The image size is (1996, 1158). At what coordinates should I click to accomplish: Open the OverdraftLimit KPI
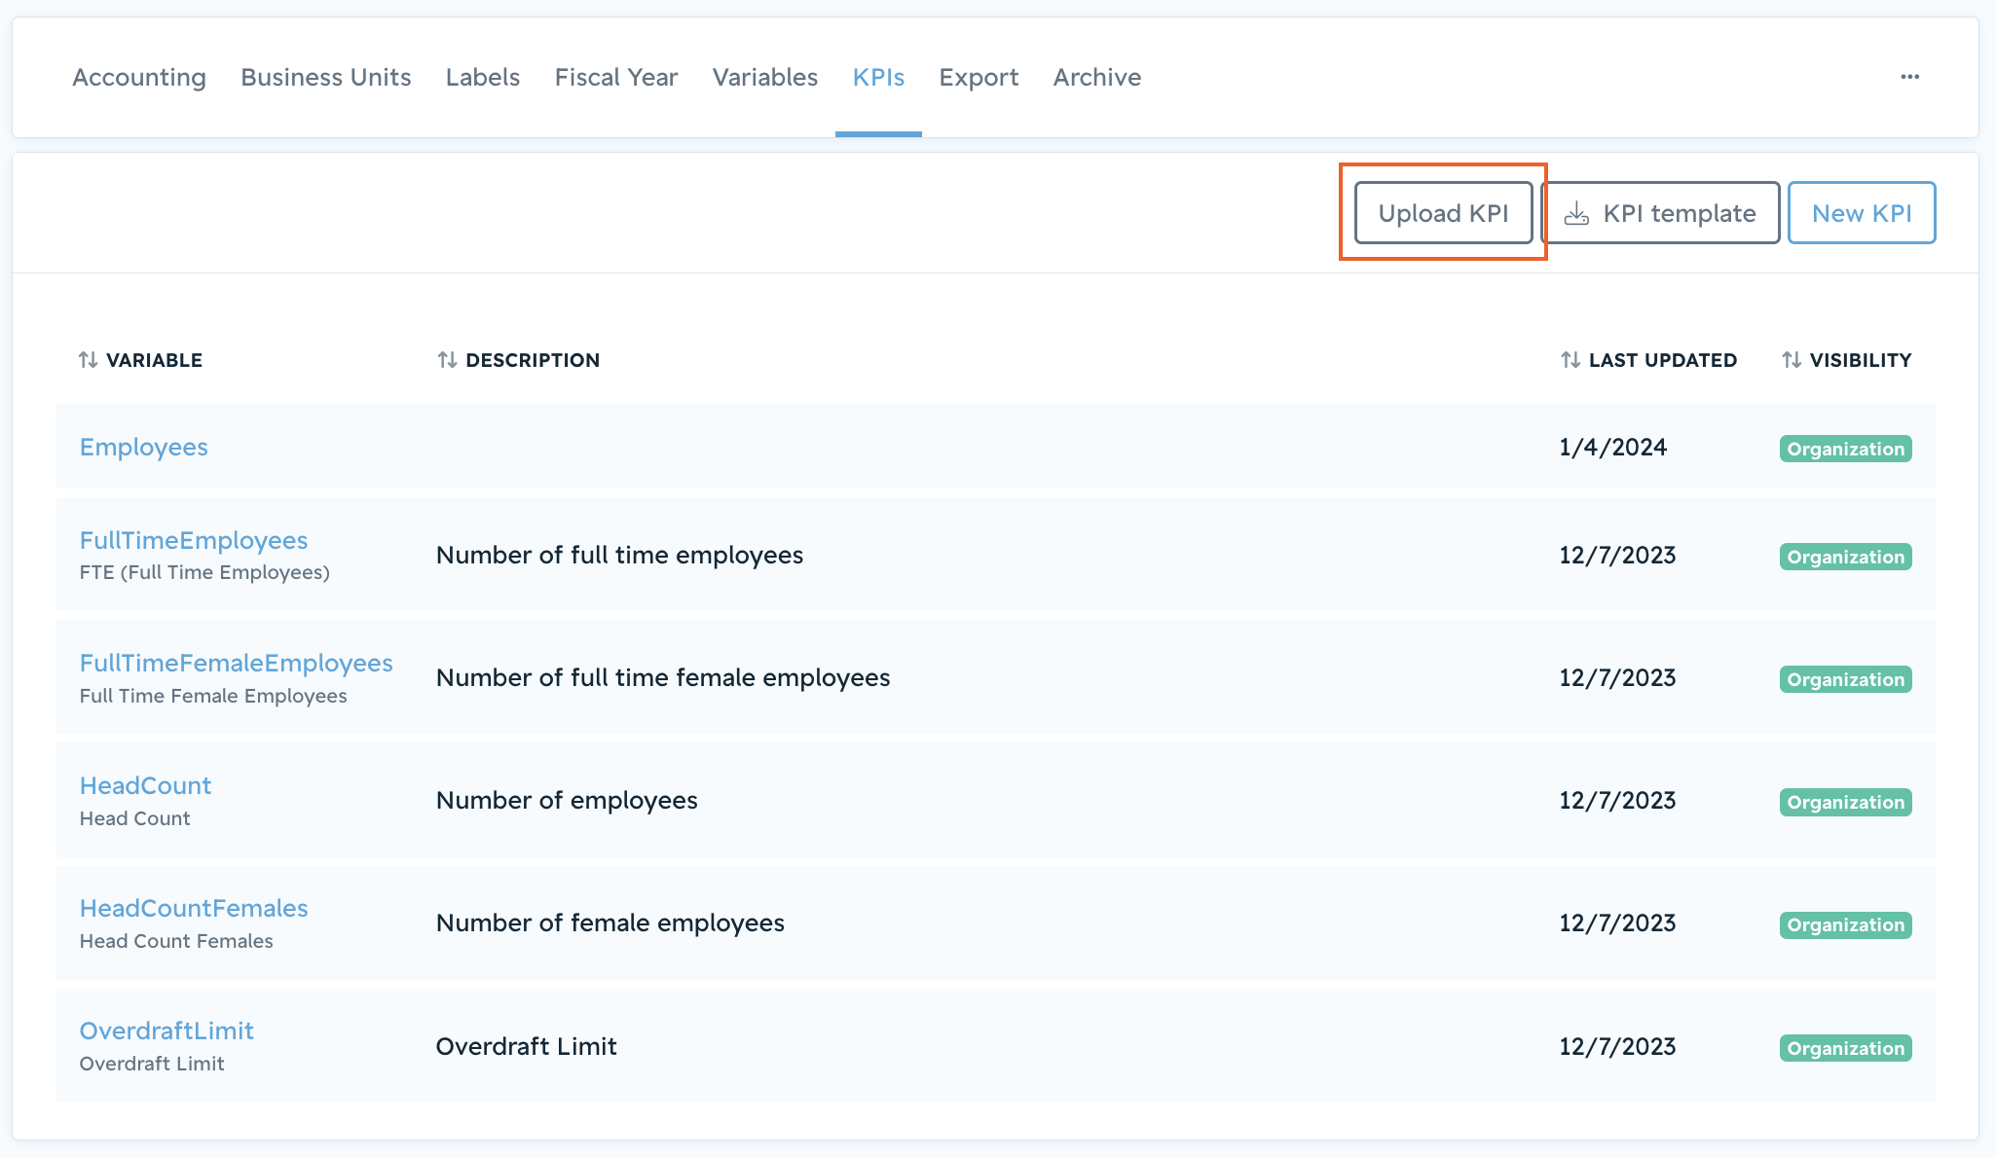(166, 1031)
